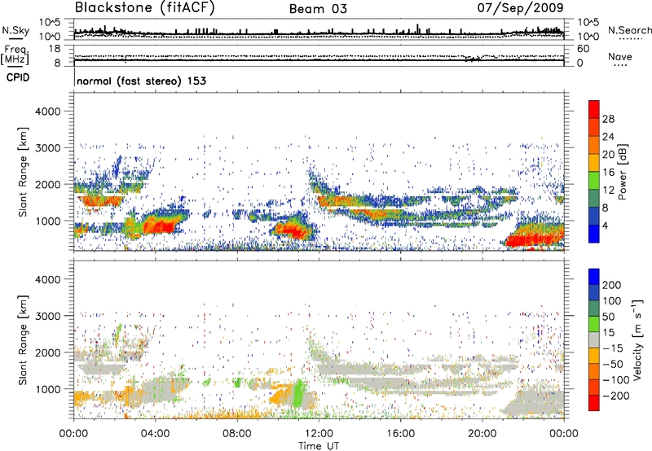Click the 4000 tick in power panel
Image resolution: width=652 pixels, height=451 pixels.
click(48, 112)
